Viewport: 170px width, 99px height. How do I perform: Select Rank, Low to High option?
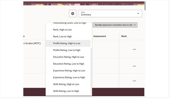(68, 37)
